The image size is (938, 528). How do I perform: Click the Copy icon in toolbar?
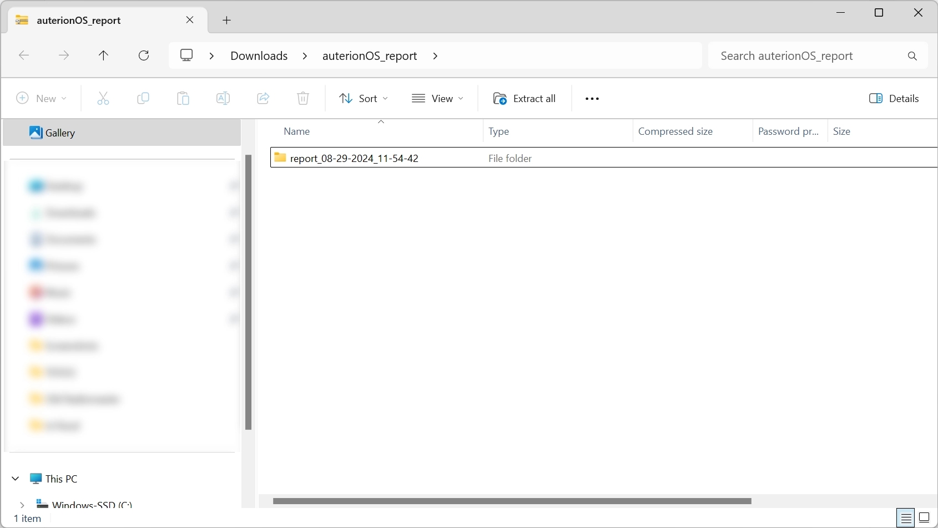pos(143,98)
